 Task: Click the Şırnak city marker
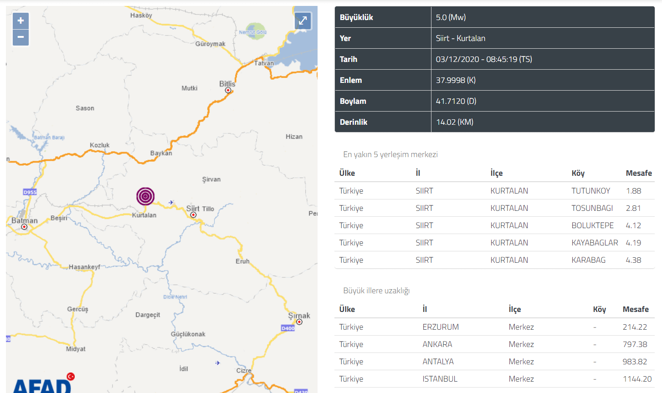click(x=299, y=322)
